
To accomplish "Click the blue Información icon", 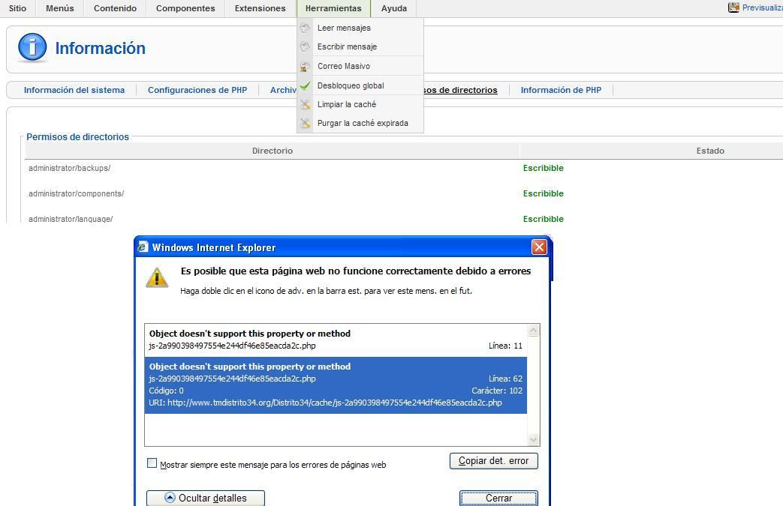I will coord(32,48).
